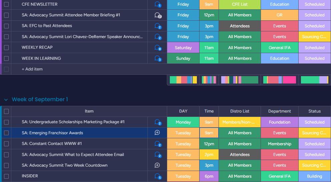Change 6pm time for INSIDER item
Viewport: 331px width, 182px height.
tap(209, 176)
